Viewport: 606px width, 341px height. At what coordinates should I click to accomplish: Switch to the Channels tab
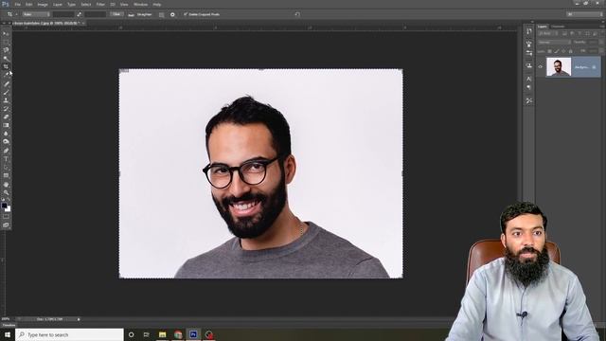click(x=558, y=27)
